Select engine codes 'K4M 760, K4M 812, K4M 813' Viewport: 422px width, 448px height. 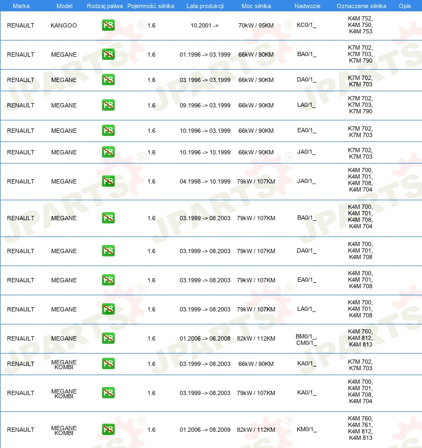coord(360,338)
